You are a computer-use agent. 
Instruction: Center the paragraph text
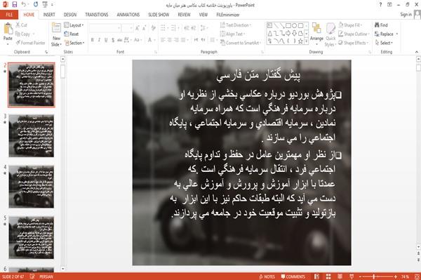pos(170,40)
